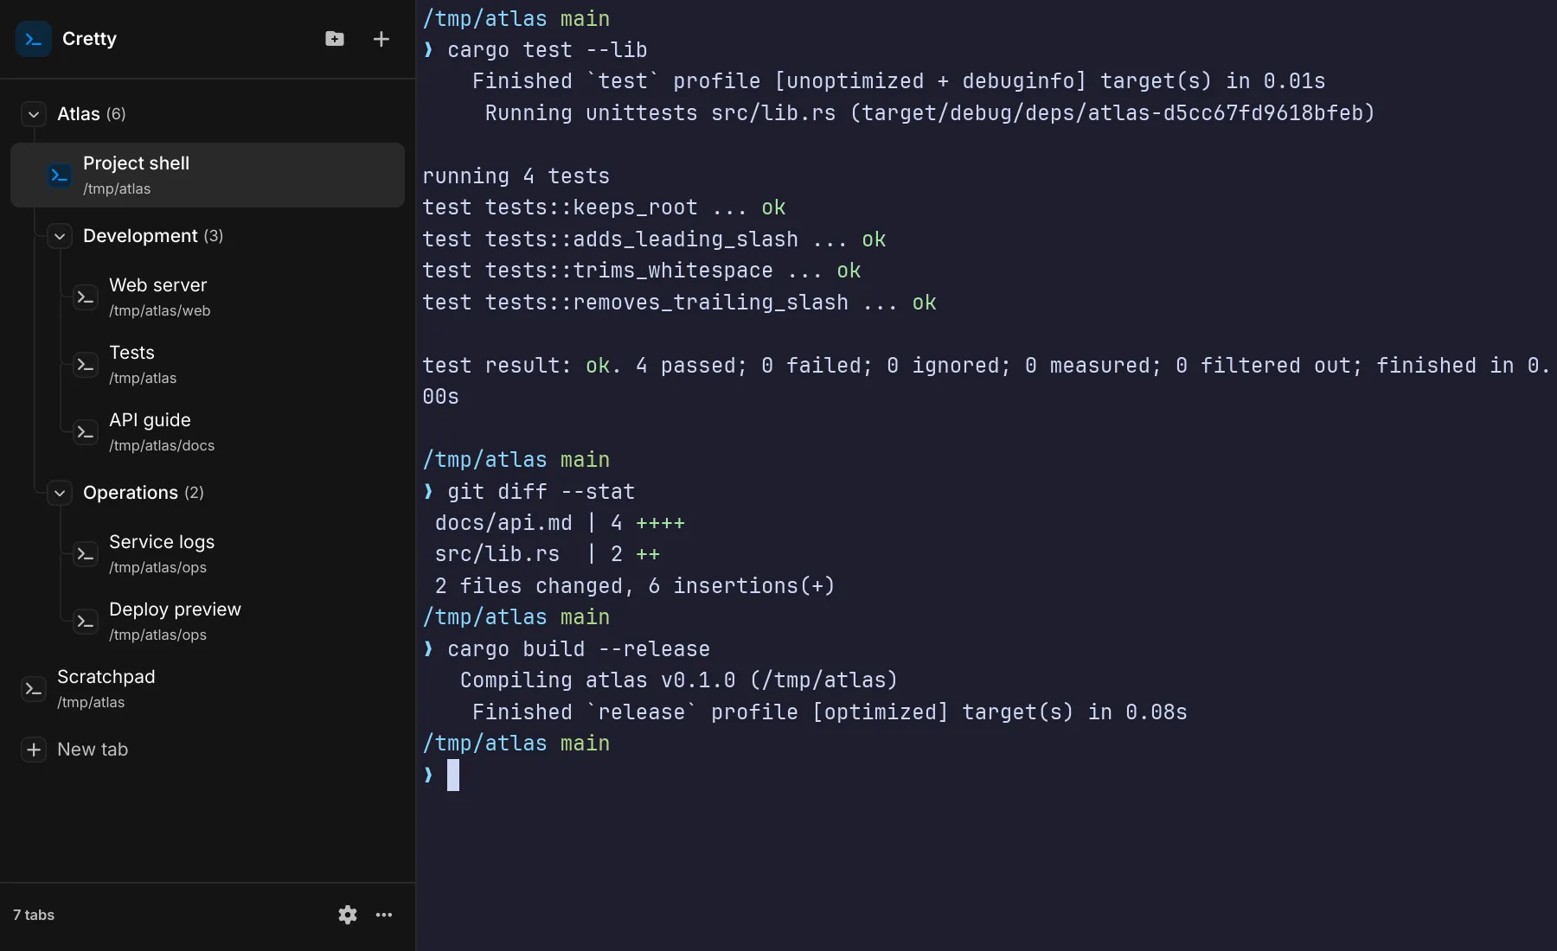Click the Web server terminal icon

pyautogui.click(x=86, y=297)
